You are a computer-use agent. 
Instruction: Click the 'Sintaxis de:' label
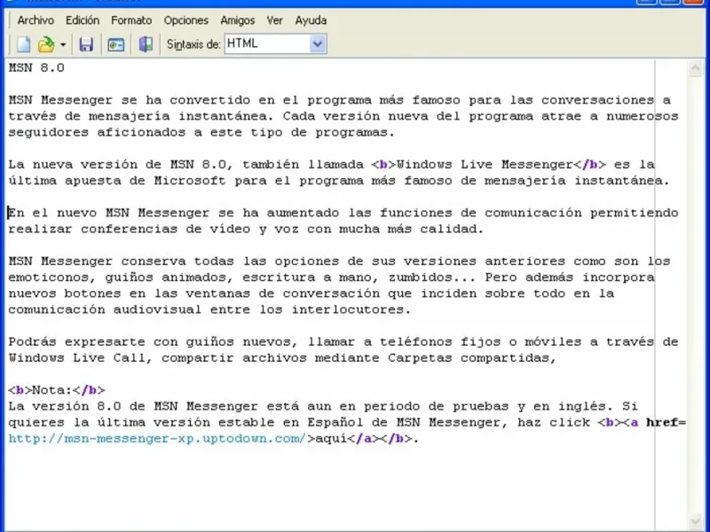(193, 44)
